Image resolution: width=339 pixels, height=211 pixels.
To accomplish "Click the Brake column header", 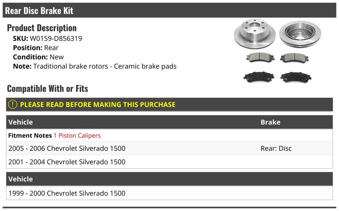I will [x=270, y=122].
